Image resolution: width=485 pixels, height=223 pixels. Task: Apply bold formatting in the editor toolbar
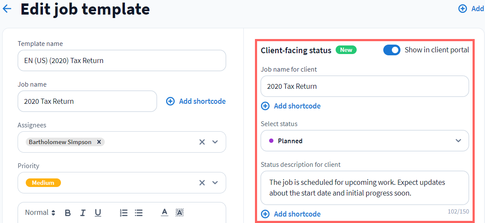[68, 213]
